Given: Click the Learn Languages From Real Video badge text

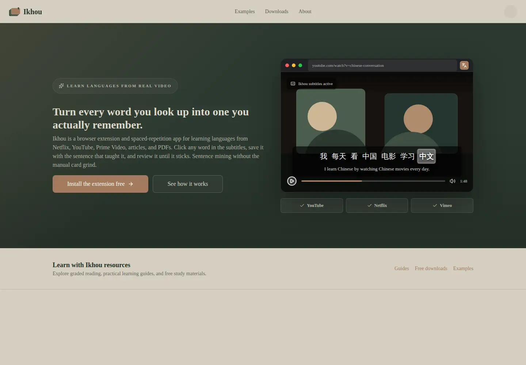Looking at the screenshot, I should [119, 86].
